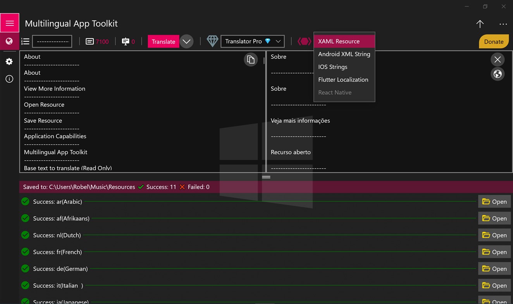
Task: Click source text 'Save Resource'
Action: tap(43, 121)
